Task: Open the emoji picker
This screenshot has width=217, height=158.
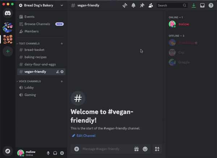Action: point(145,149)
